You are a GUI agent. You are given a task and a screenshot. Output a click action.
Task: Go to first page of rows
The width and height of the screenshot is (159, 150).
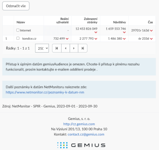click(57, 48)
